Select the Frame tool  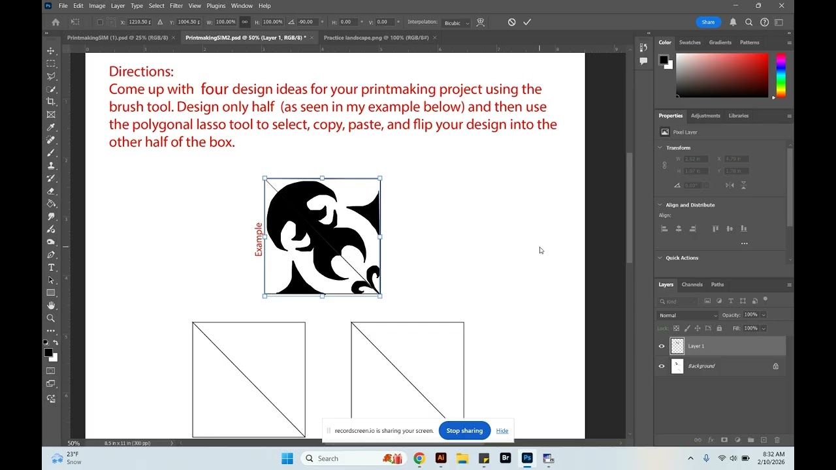(51, 114)
